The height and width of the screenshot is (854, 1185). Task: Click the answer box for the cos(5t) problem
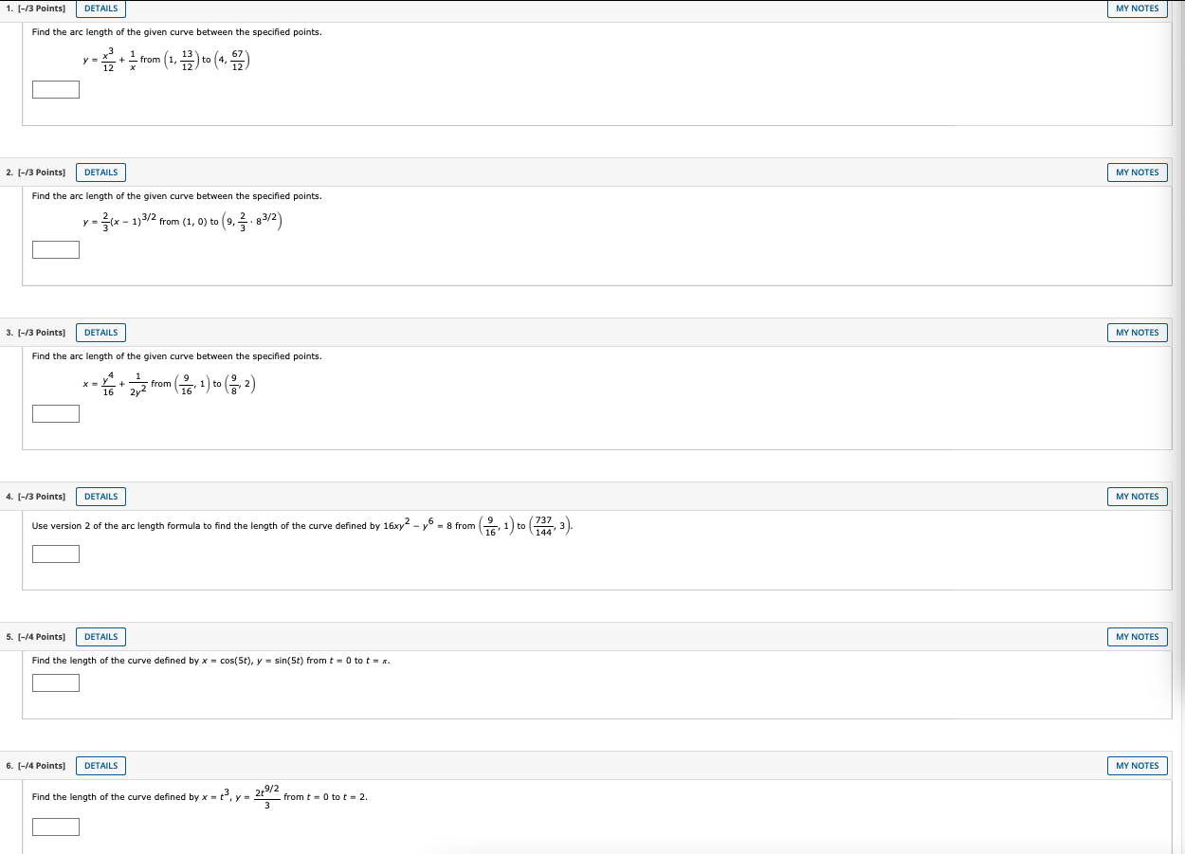click(55, 682)
